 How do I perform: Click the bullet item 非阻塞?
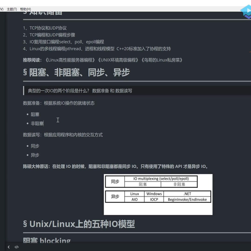[37, 123]
